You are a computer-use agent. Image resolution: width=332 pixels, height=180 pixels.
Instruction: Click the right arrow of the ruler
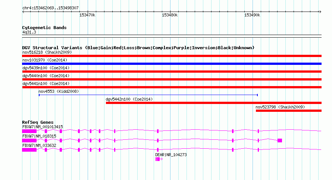(320, 12)
